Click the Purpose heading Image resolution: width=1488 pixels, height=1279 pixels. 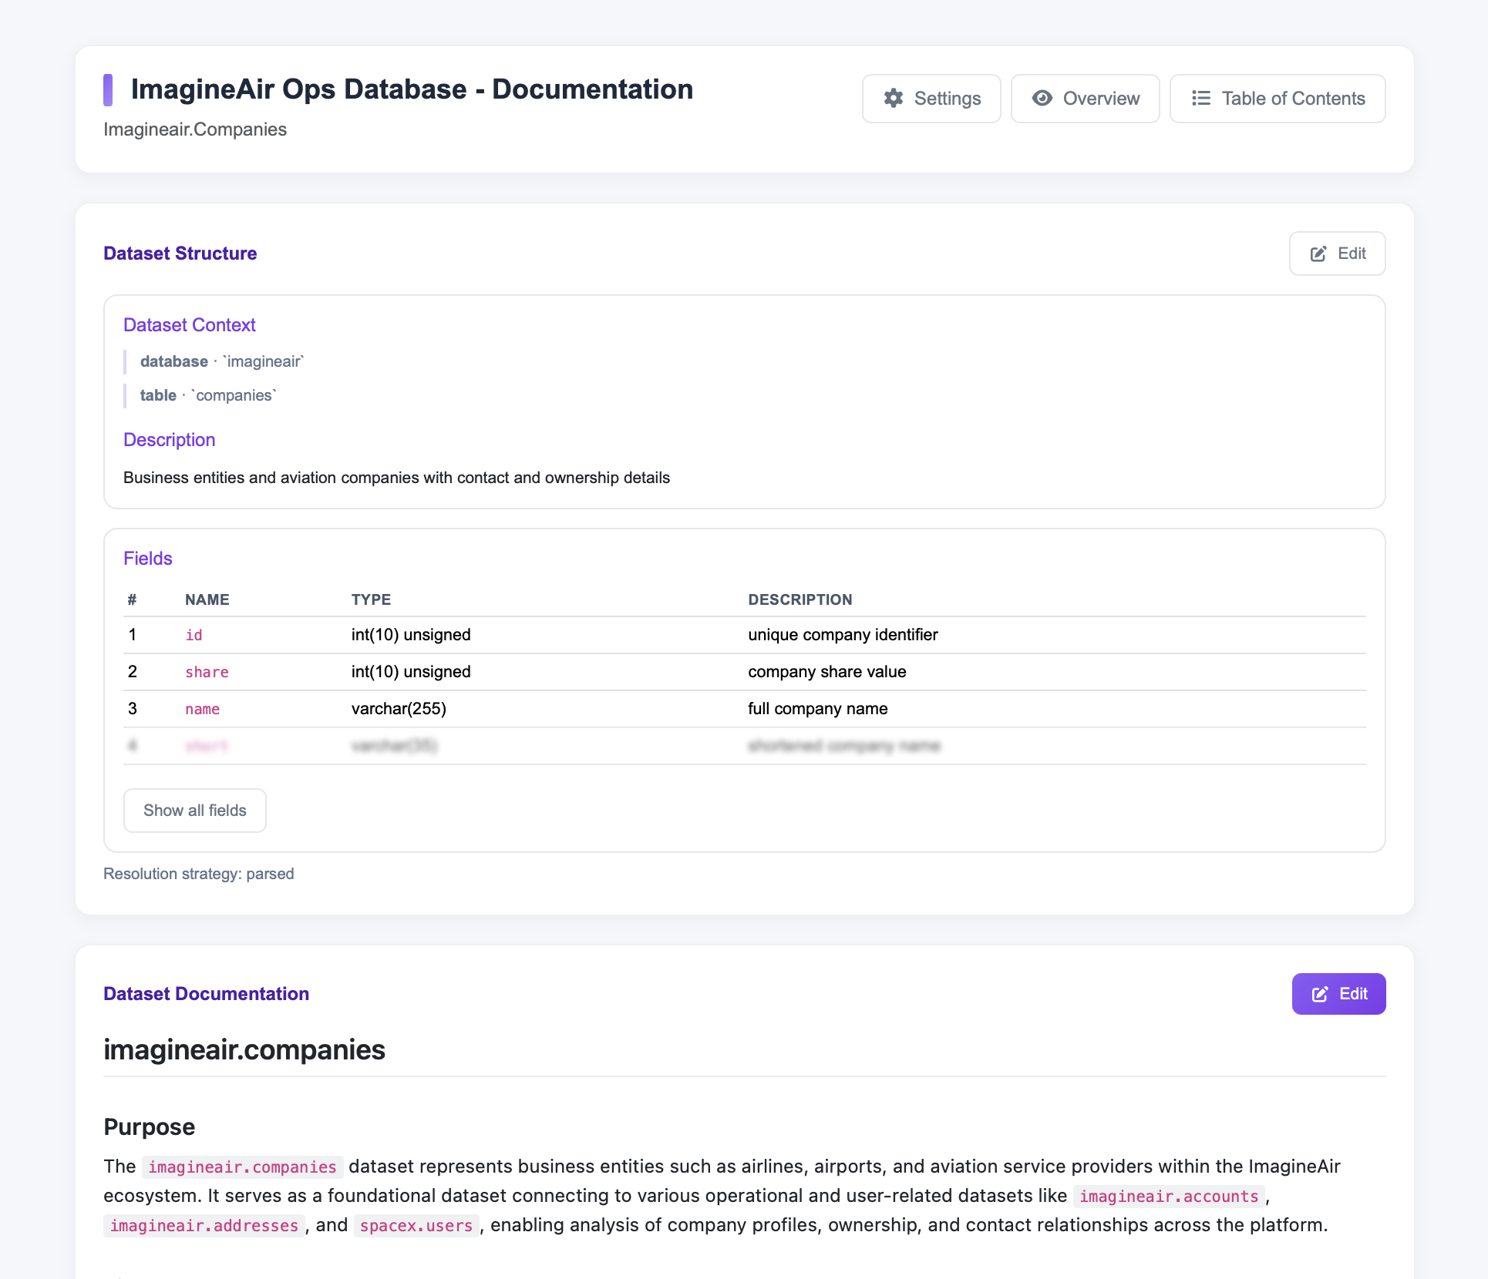click(150, 1127)
